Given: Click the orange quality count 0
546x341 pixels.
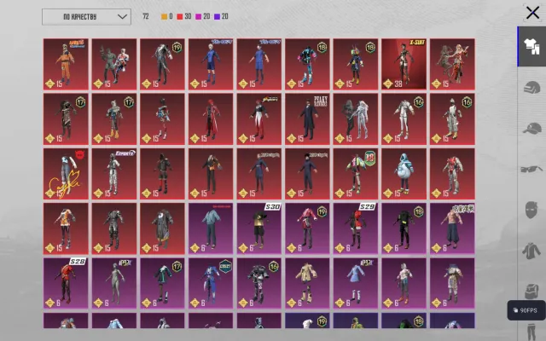Looking at the screenshot, I should pyautogui.click(x=167, y=16).
